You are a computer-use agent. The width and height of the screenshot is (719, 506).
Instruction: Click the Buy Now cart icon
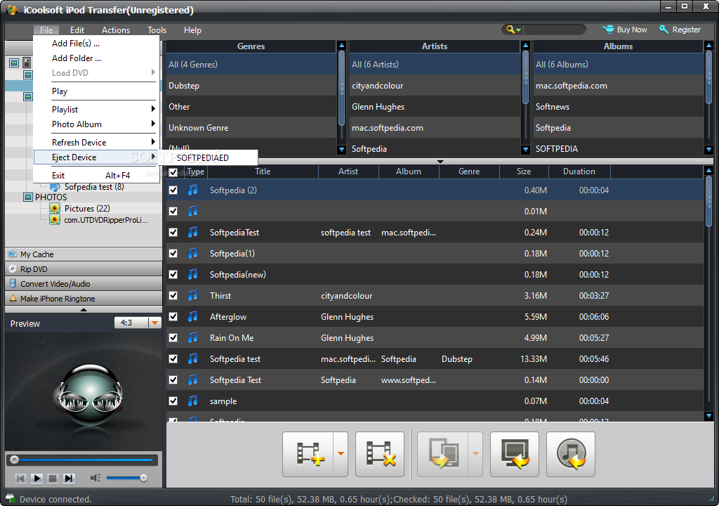point(608,30)
